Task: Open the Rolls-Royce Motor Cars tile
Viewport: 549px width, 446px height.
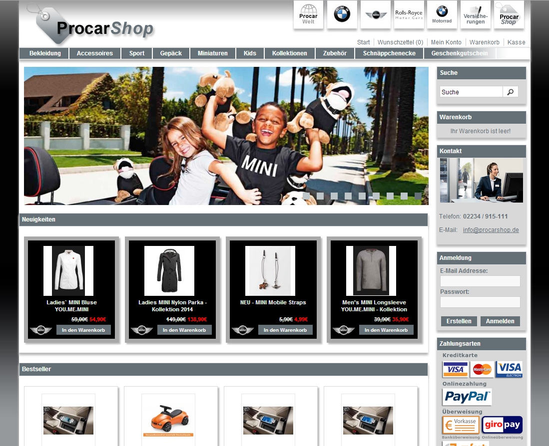Action: [409, 14]
